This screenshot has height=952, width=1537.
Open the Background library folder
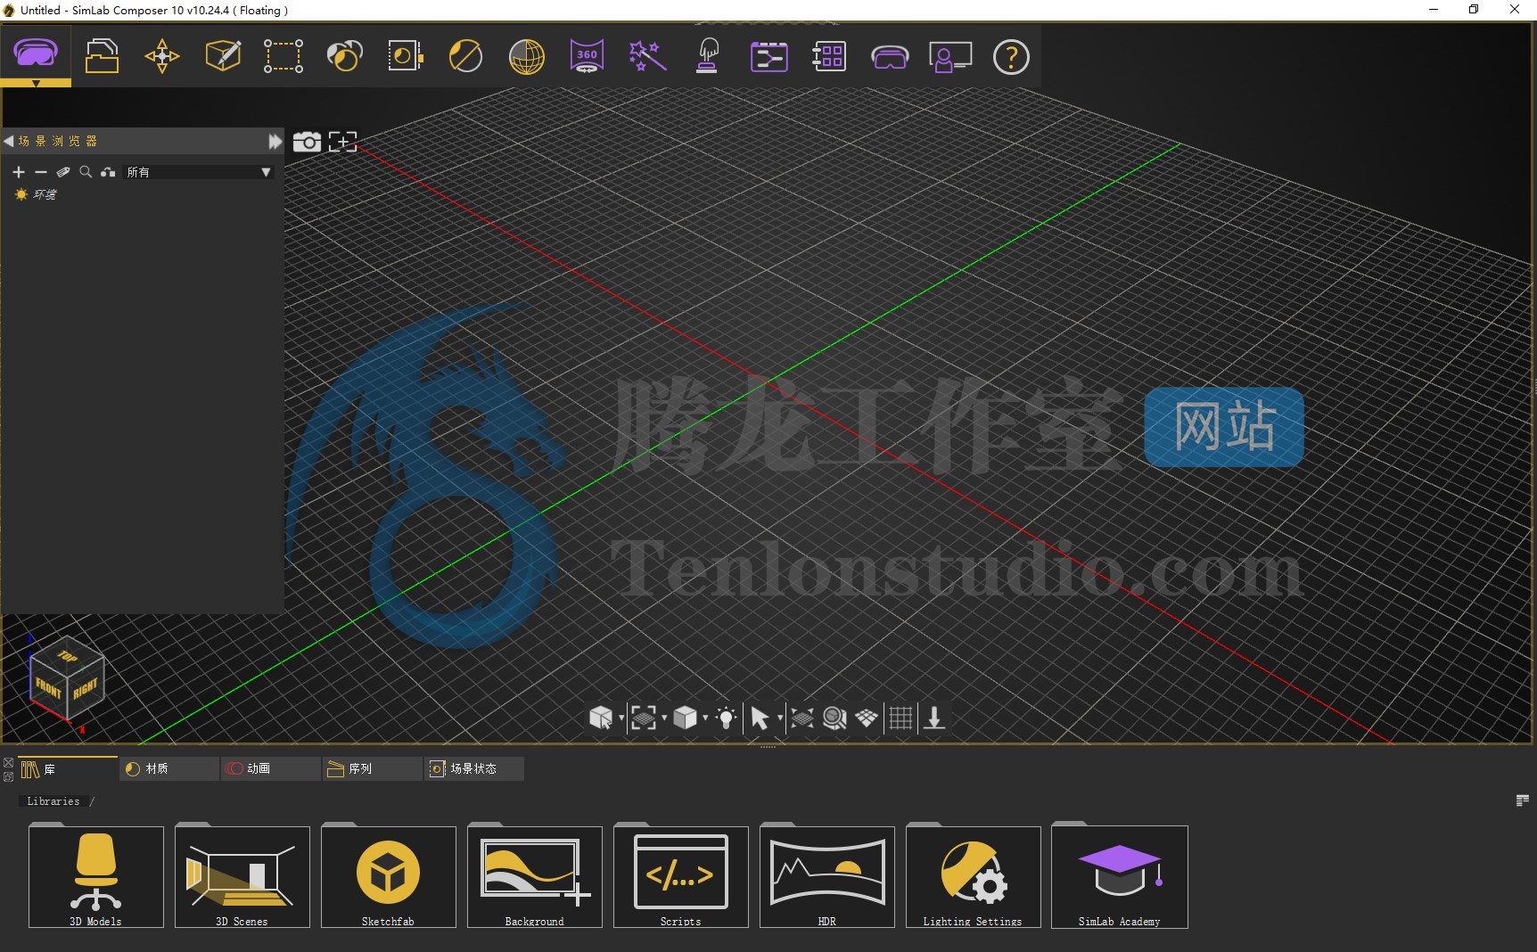click(x=535, y=876)
